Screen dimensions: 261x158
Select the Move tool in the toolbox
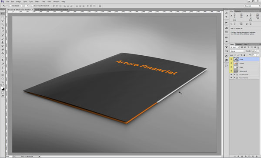pos(3,13)
